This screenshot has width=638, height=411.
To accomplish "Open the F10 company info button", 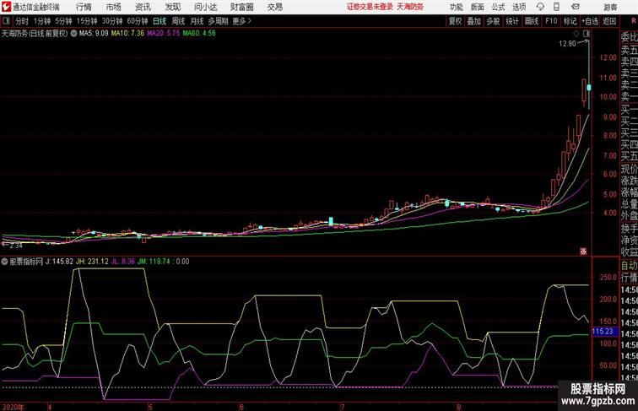I will pos(551,21).
